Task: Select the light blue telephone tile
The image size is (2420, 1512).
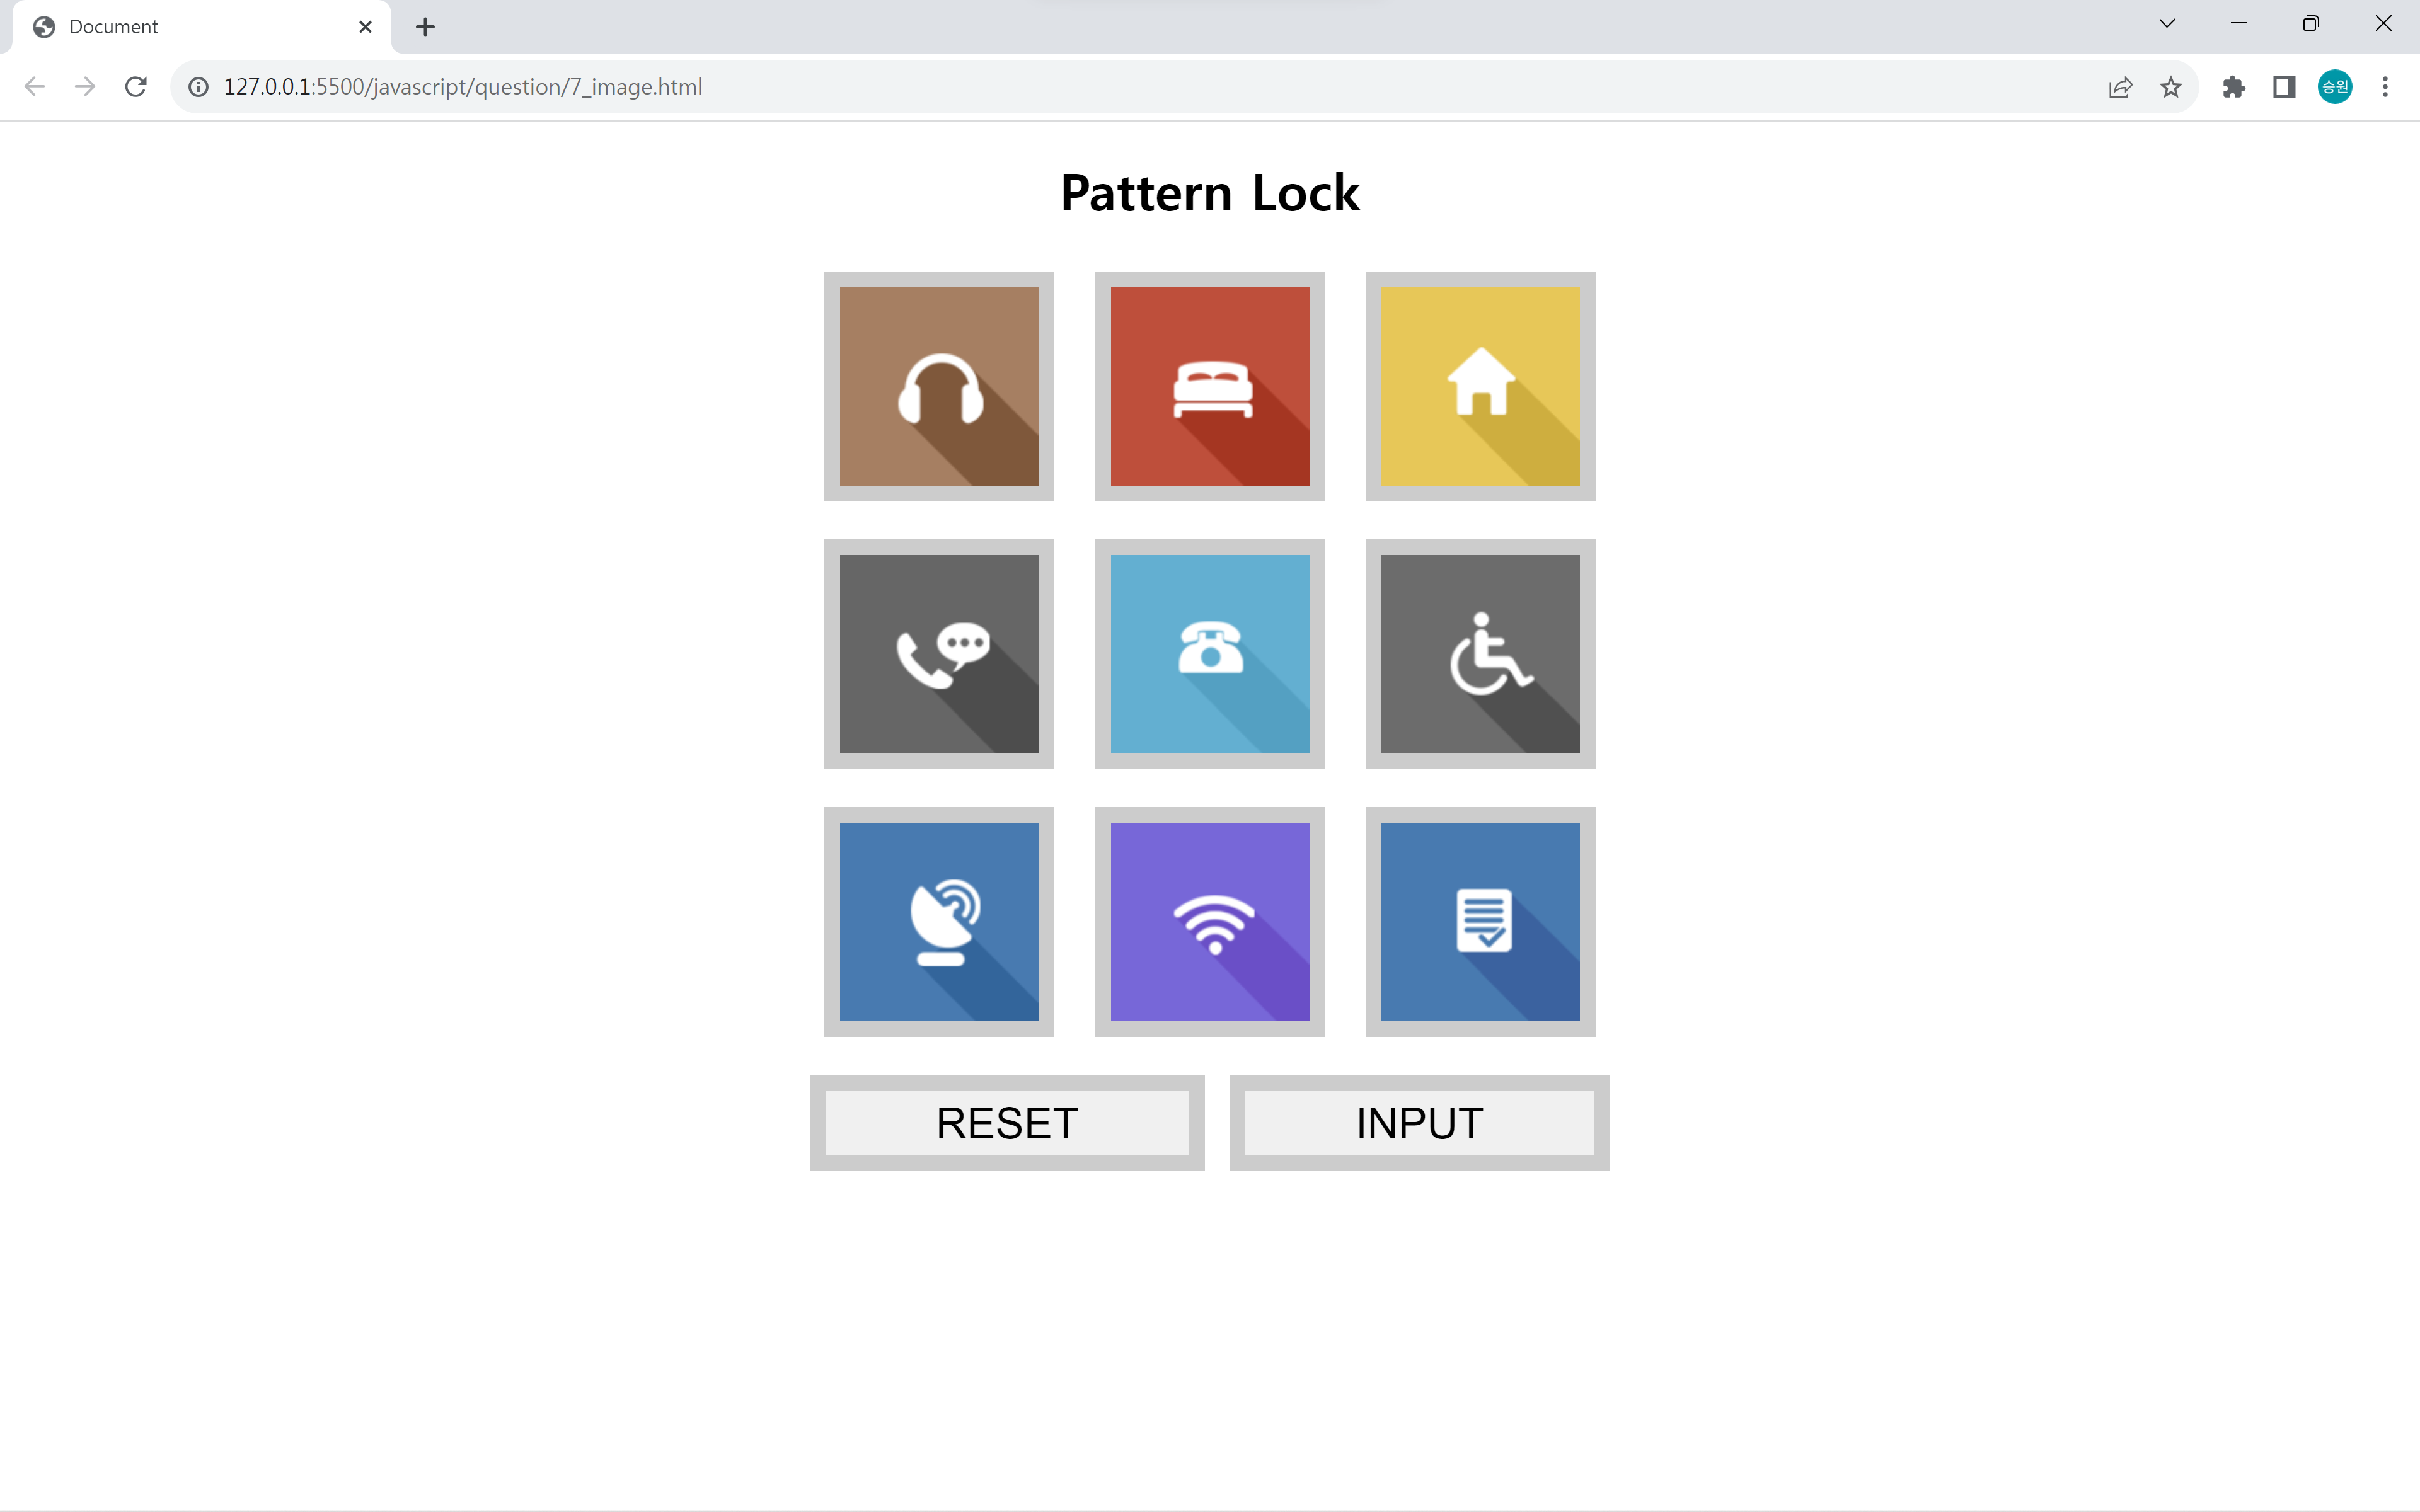Action: 1209,654
